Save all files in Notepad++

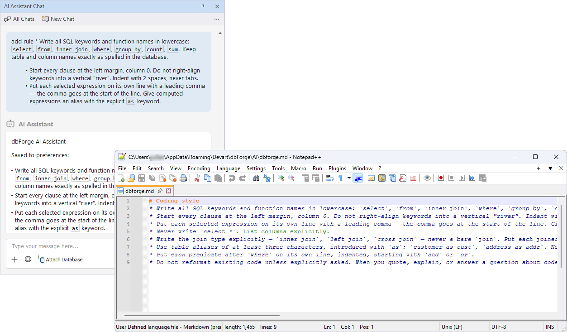tap(152, 178)
